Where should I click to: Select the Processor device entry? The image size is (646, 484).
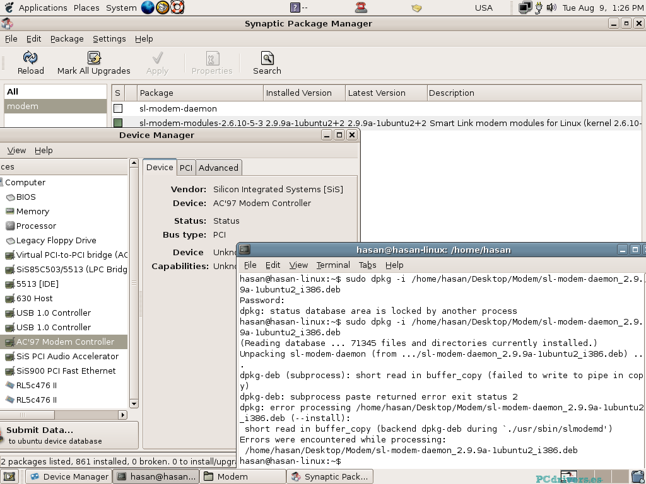pos(36,226)
